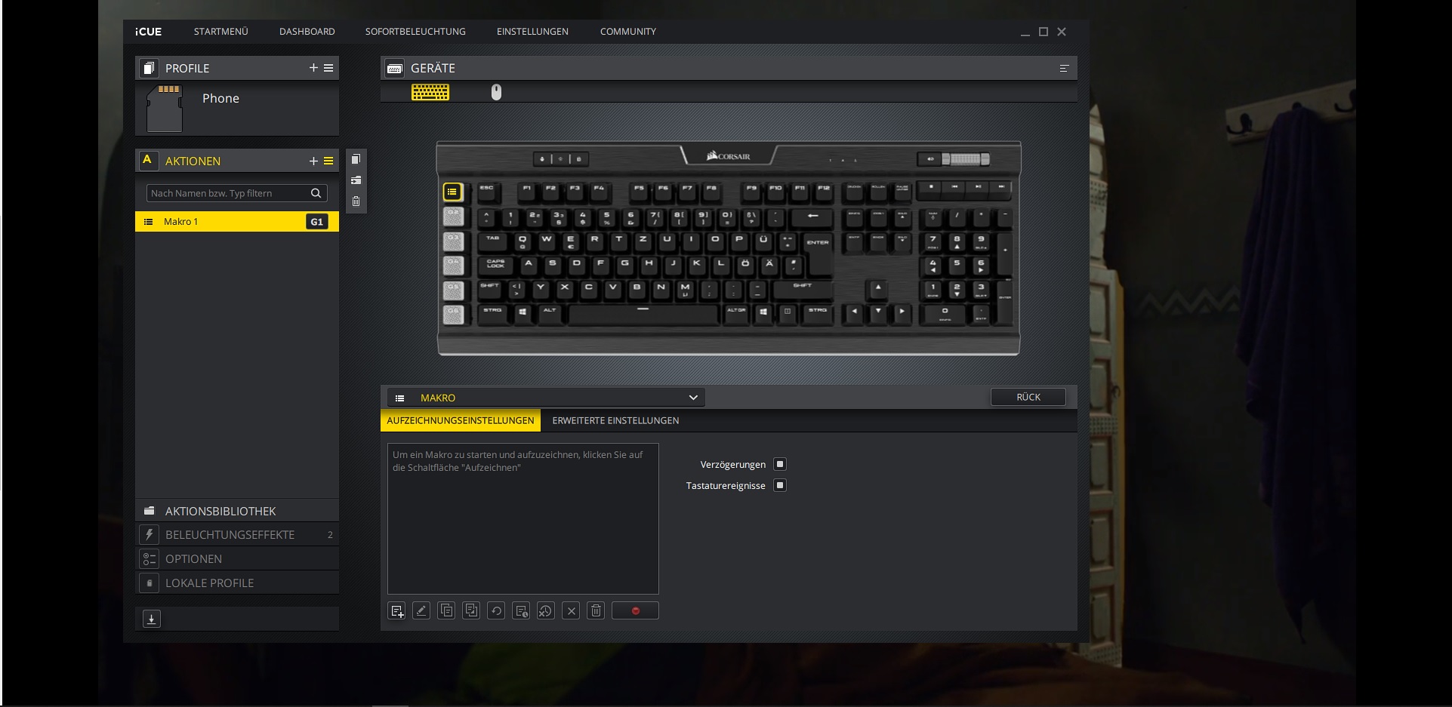Click the CAPS LOCK key on the keyboard image
This screenshot has height=707, width=1452.
pos(496,265)
